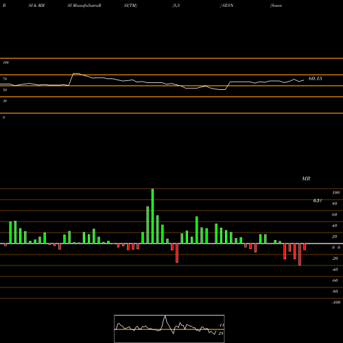Click the RSI 70 axis label
The width and height of the screenshot is (343, 343).
click(x=5, y=79)
